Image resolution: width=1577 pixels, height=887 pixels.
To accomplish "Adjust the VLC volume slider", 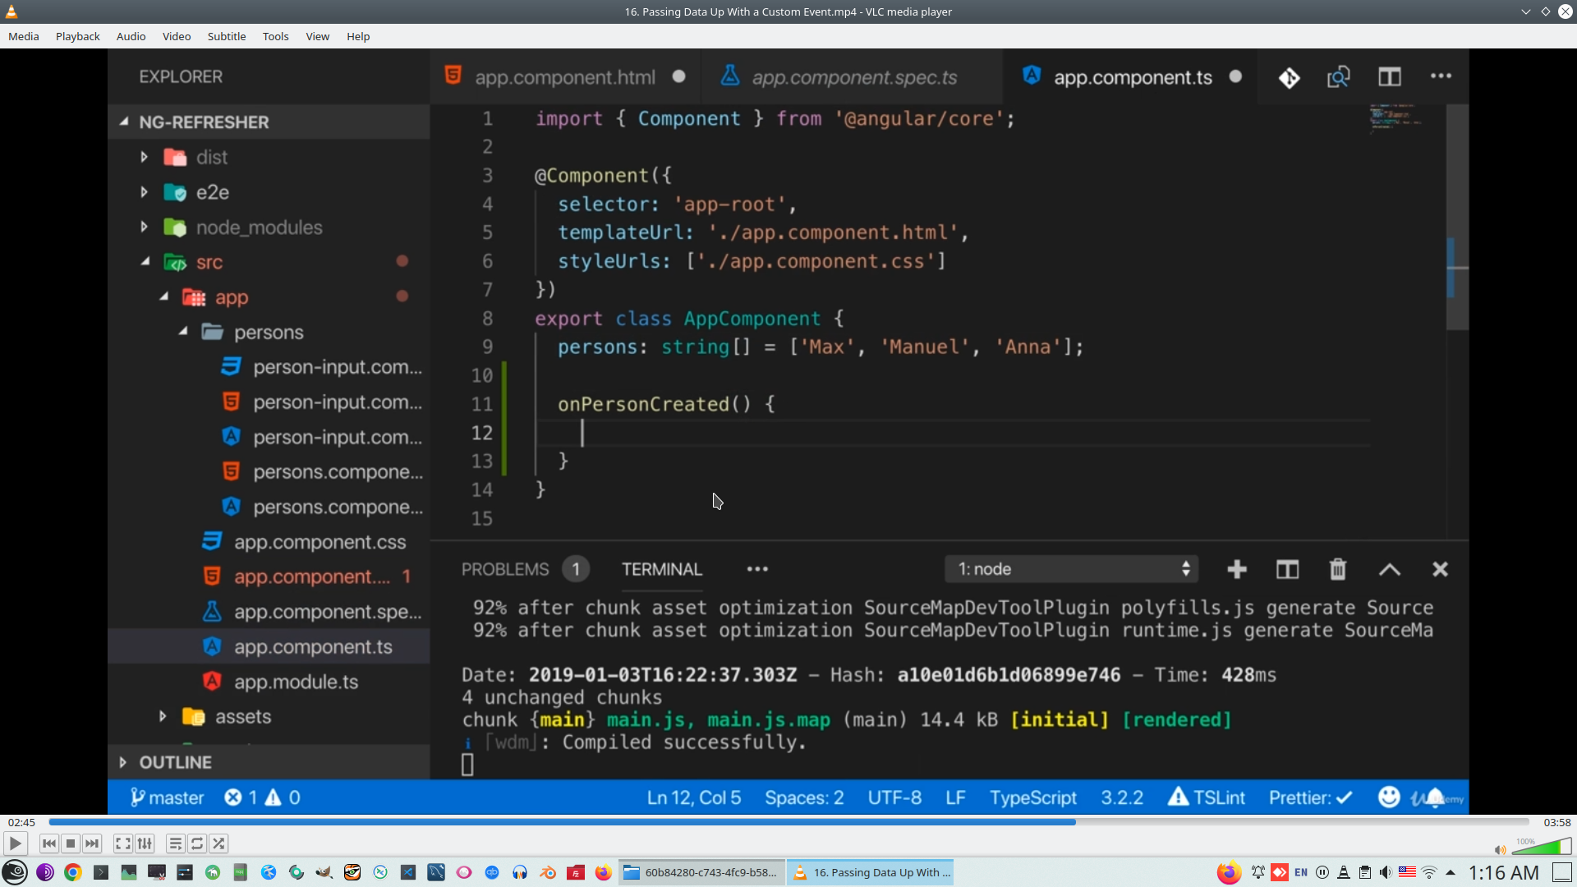I will pyautogui.click(x=1541, y=847).
